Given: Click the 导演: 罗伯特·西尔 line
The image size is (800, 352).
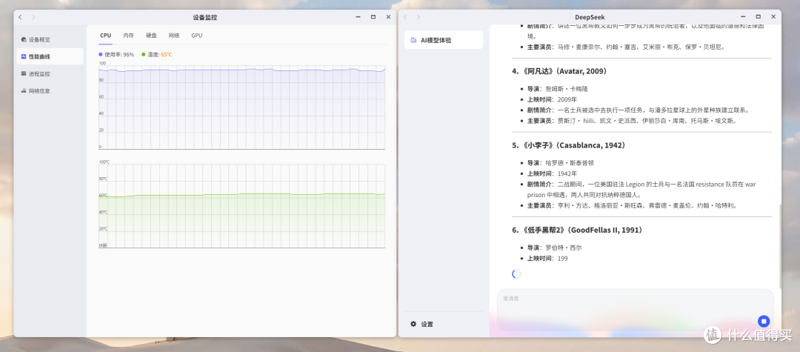Looking at the screenshot, I should click(554, 248).
